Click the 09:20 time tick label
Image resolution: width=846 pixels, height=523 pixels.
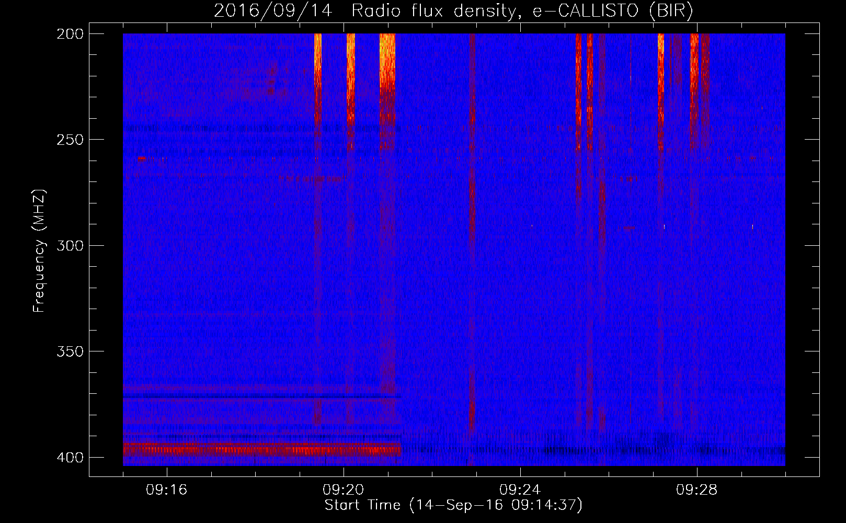(x=343, y=490)
